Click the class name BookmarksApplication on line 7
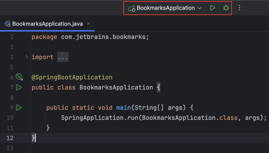This screenshot has width=269, height=153. click(116, 87)
